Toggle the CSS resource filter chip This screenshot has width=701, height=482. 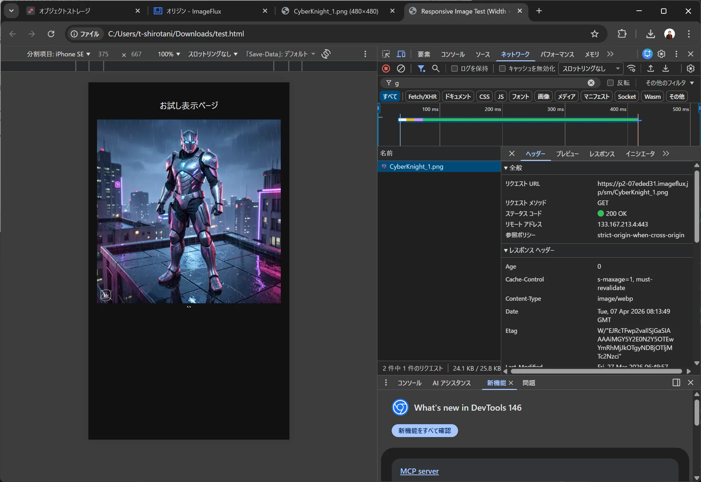[x=484, y=96]
